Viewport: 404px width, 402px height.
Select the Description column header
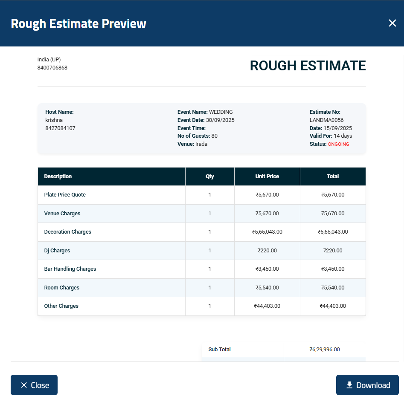click(x=58, y=176)
